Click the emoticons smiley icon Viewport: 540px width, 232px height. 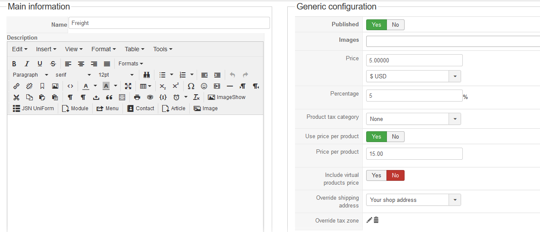[204, 86]
